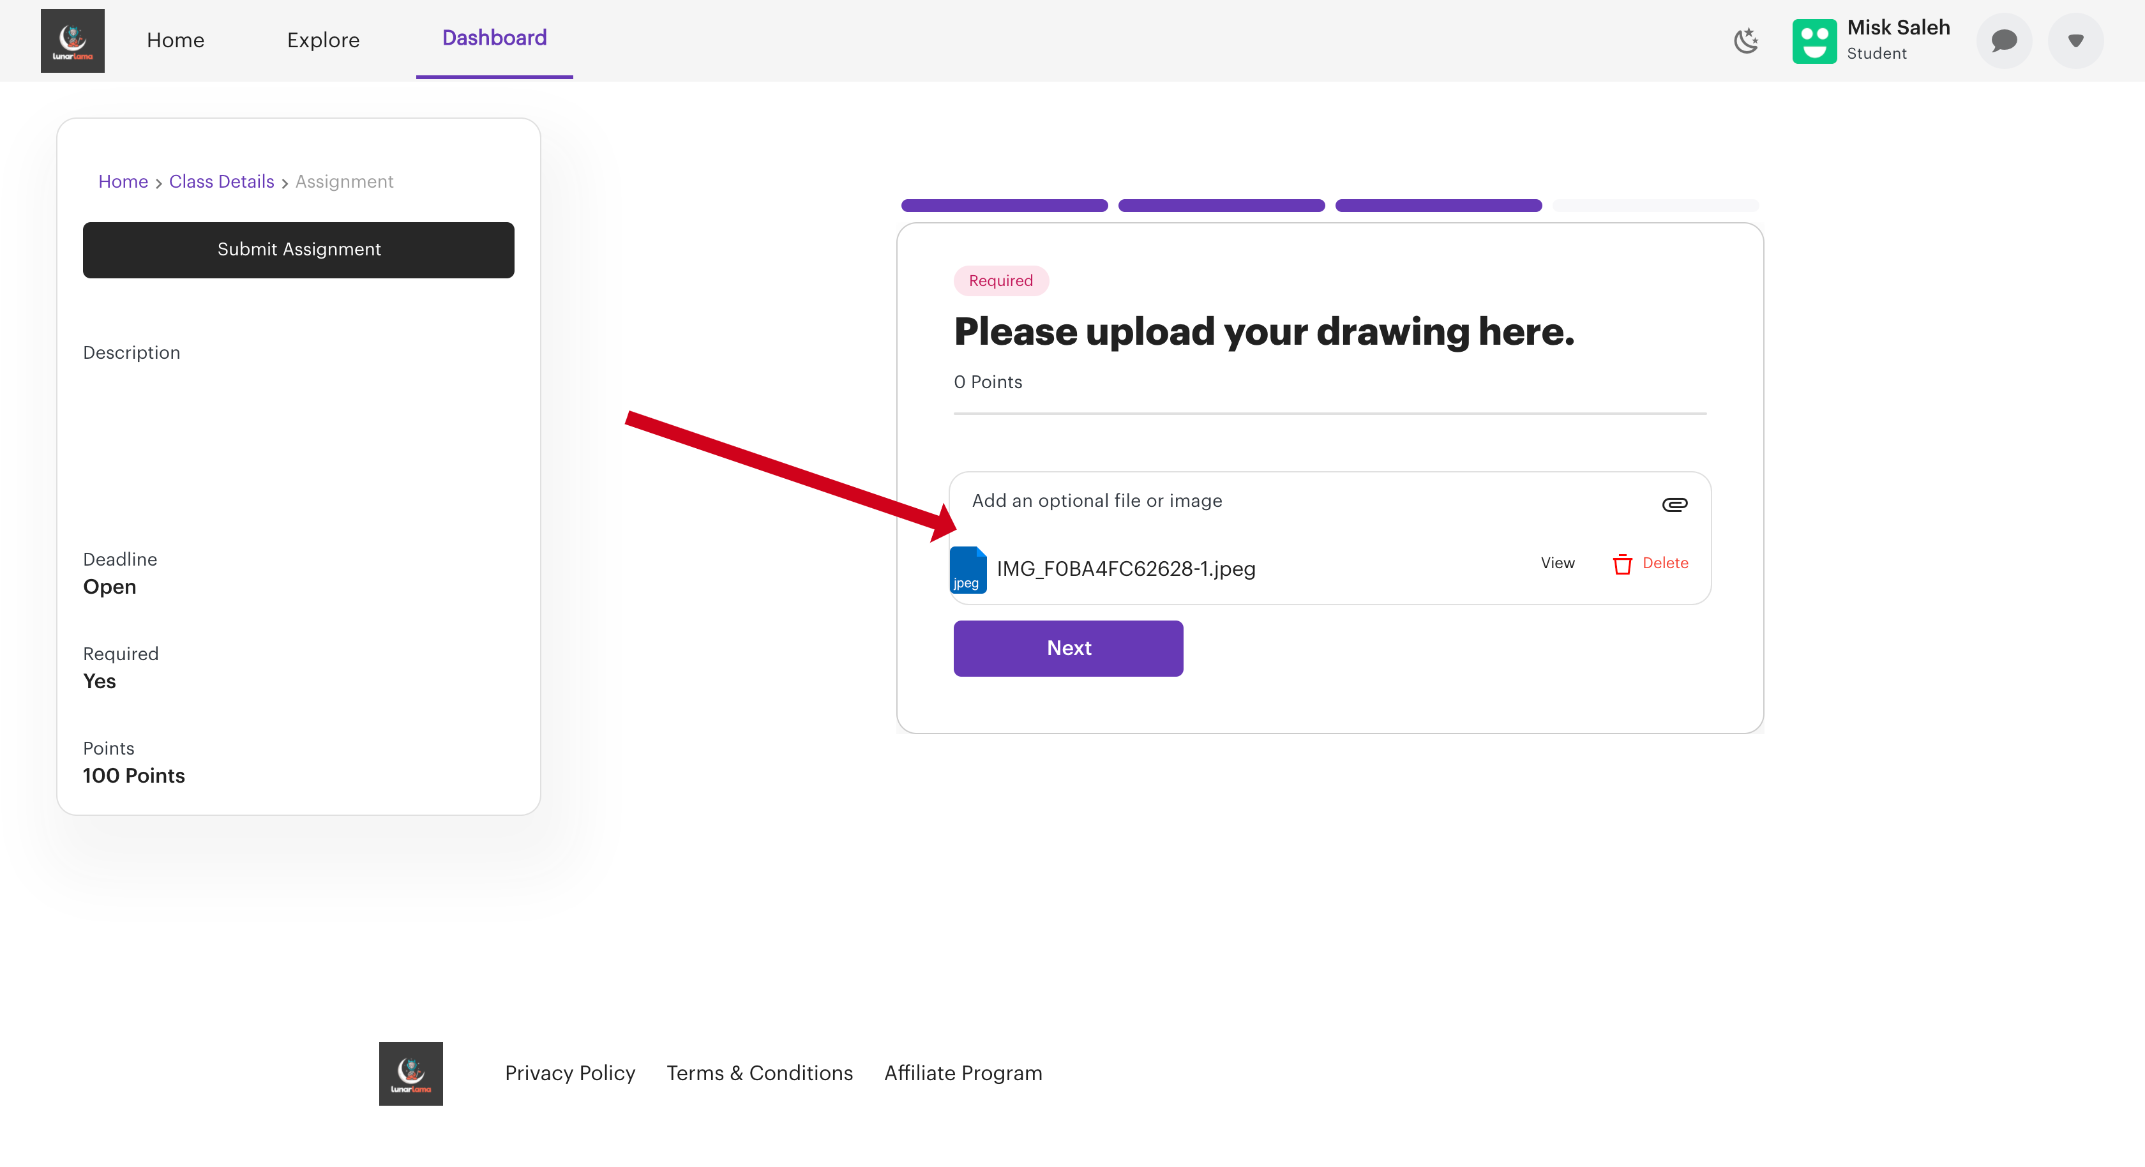Image resolution: width=2145 pixels, height=1167 pixels.
Task: Open the Privacy Policy footer link
Action: tap(569, 1073)
